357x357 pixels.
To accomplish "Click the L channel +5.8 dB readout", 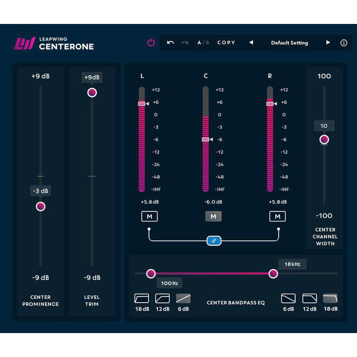I will click(150, 202).
